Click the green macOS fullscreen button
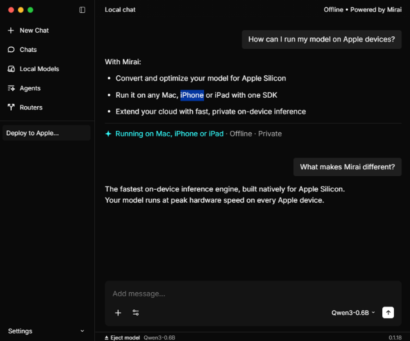Screen dimensions: 410x341 (30, 10)
